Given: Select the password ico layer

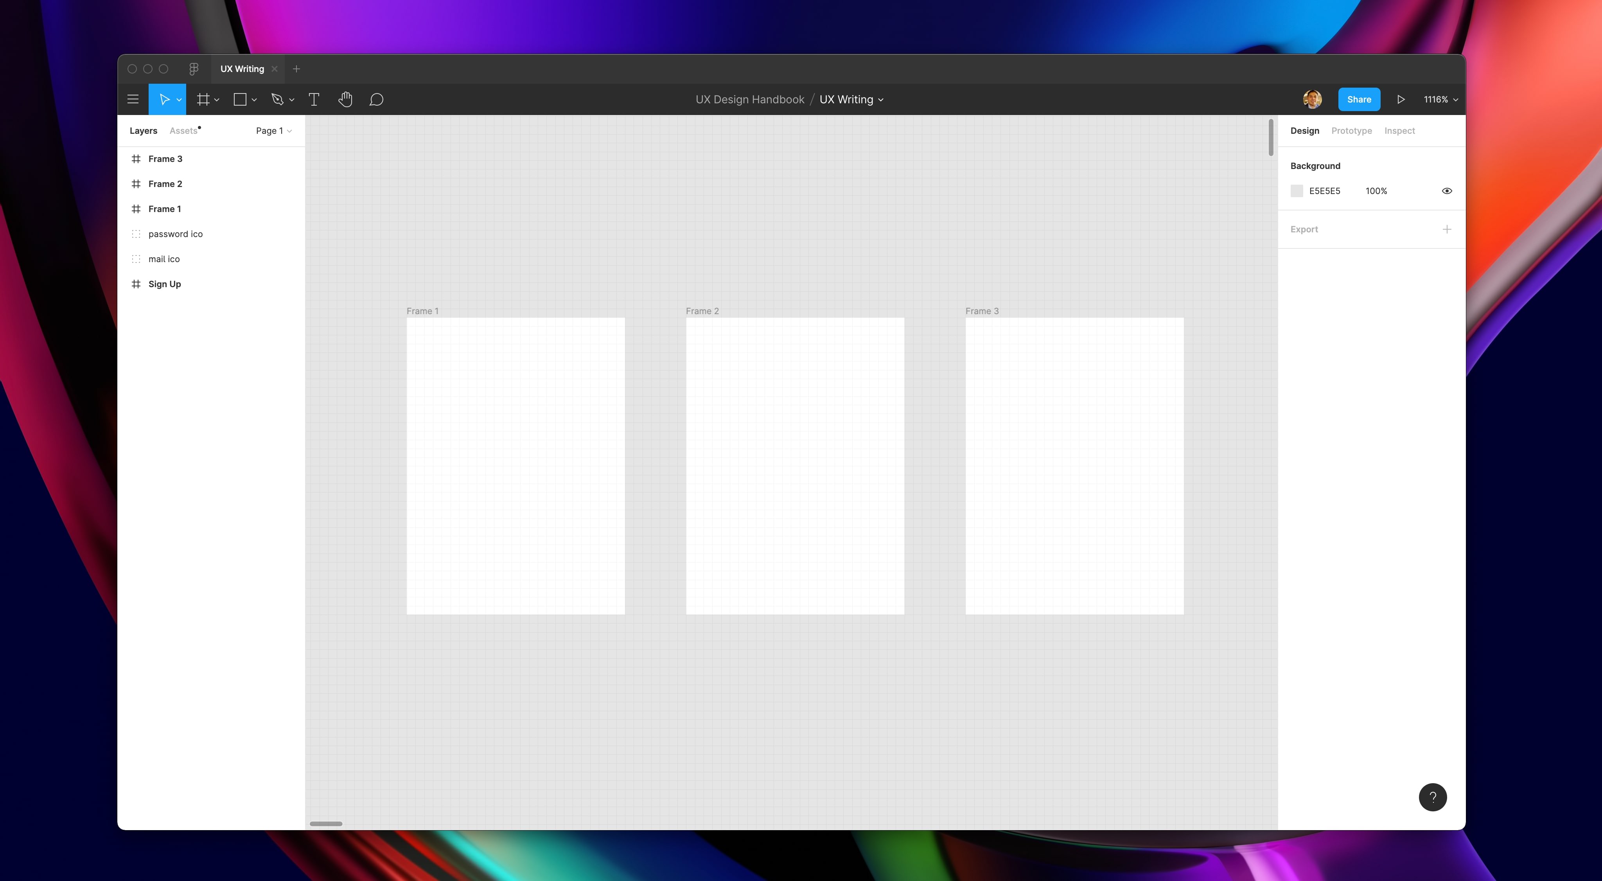Looking at the screenshot, I should pos(175,234).
